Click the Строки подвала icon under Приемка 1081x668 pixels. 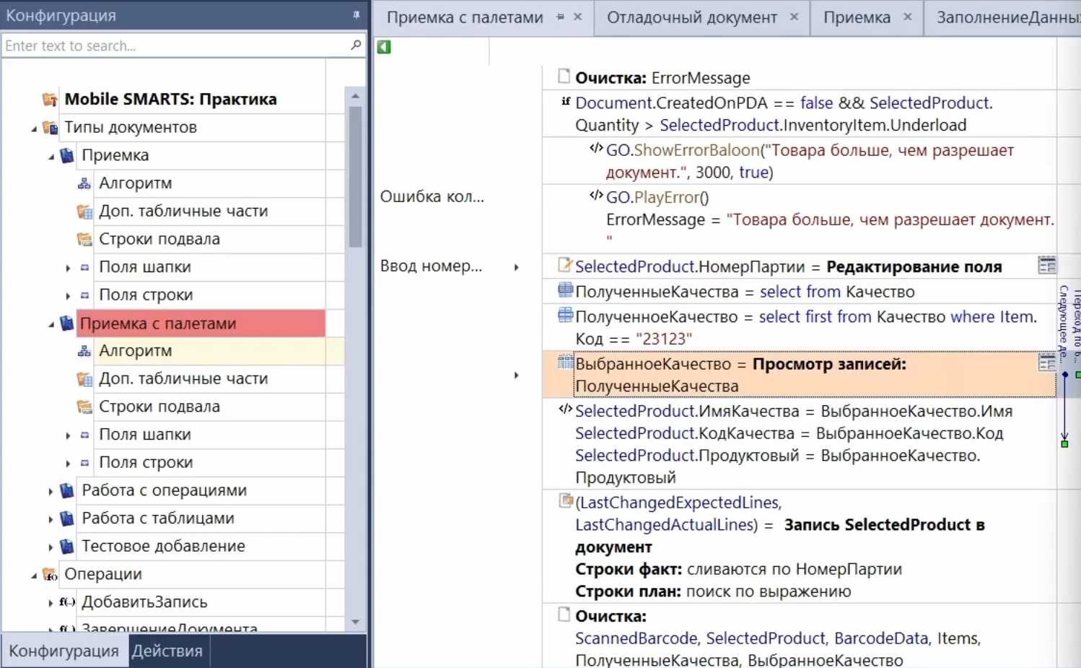[84, 239]
